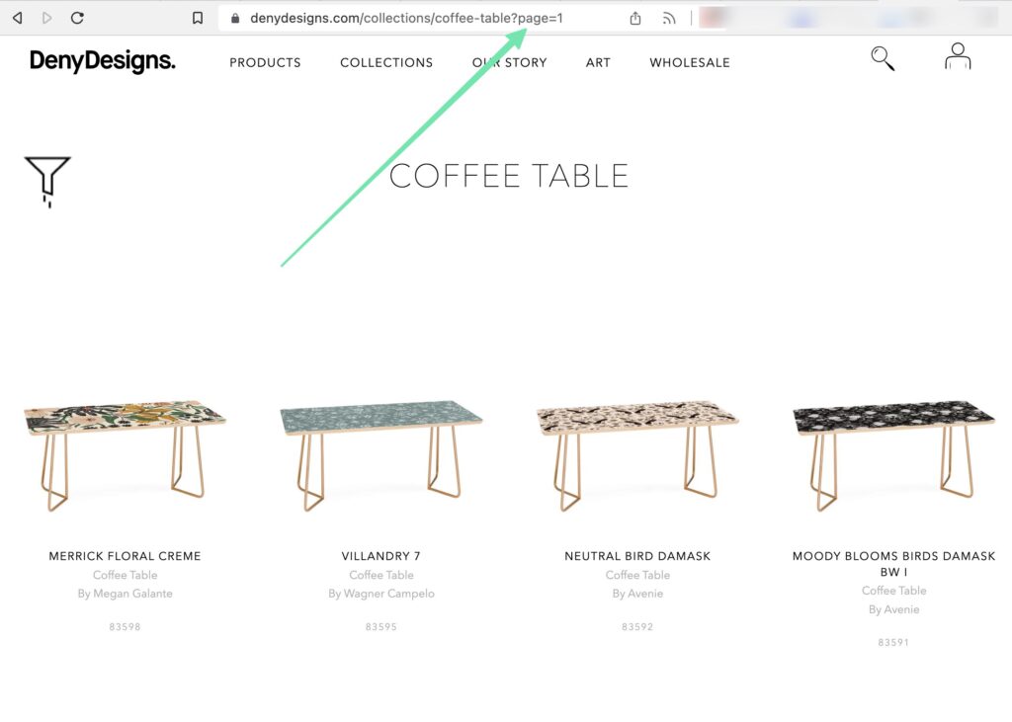The height and width of the screenshot is (722, 1012).
Task: Click the browser back arrow
Action: [16, 17]
